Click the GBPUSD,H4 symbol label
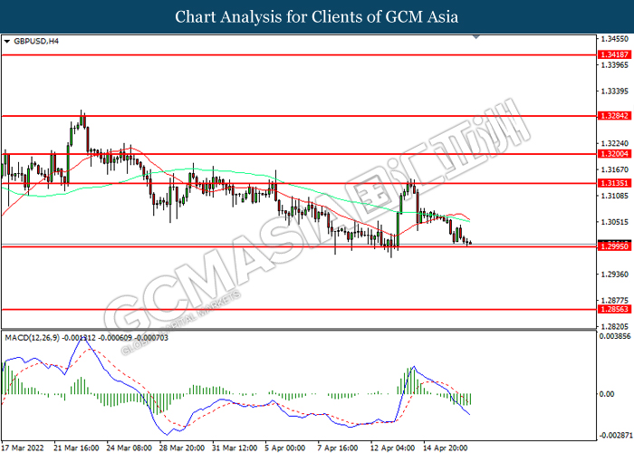The height and width of the screenshot is (453, 634). point(36,42)
